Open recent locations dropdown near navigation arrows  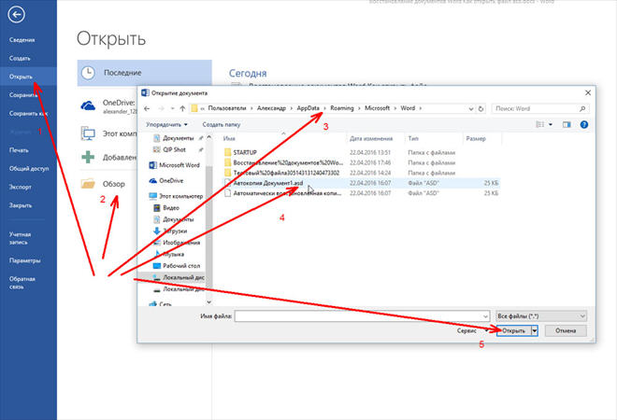[172, 108]
